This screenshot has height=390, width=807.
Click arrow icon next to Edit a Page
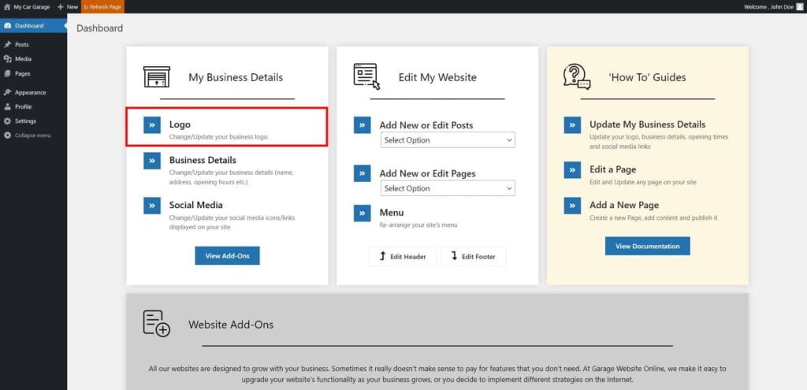572,169
